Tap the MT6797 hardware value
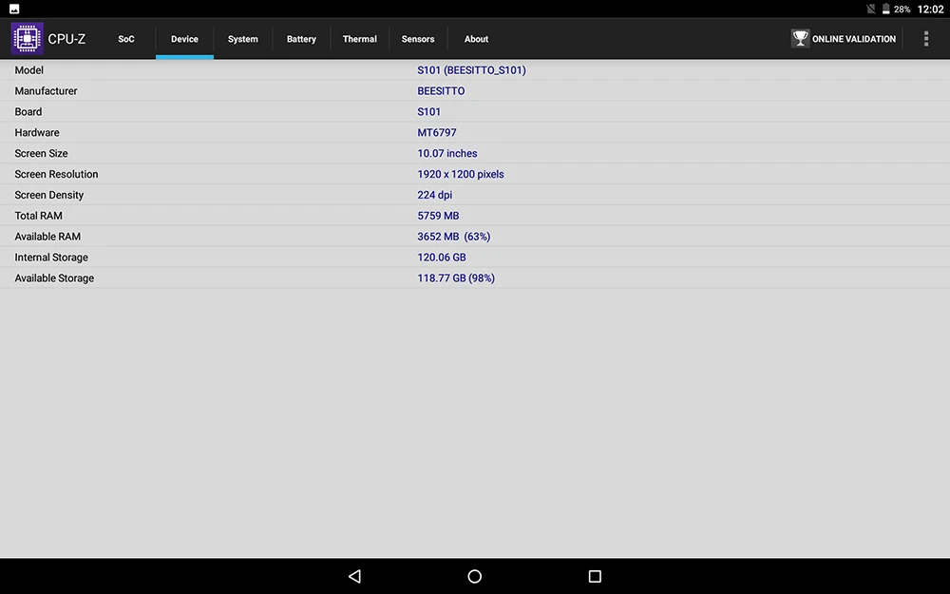Viewport: 950px width, 594px height. (x=437, y=133)
